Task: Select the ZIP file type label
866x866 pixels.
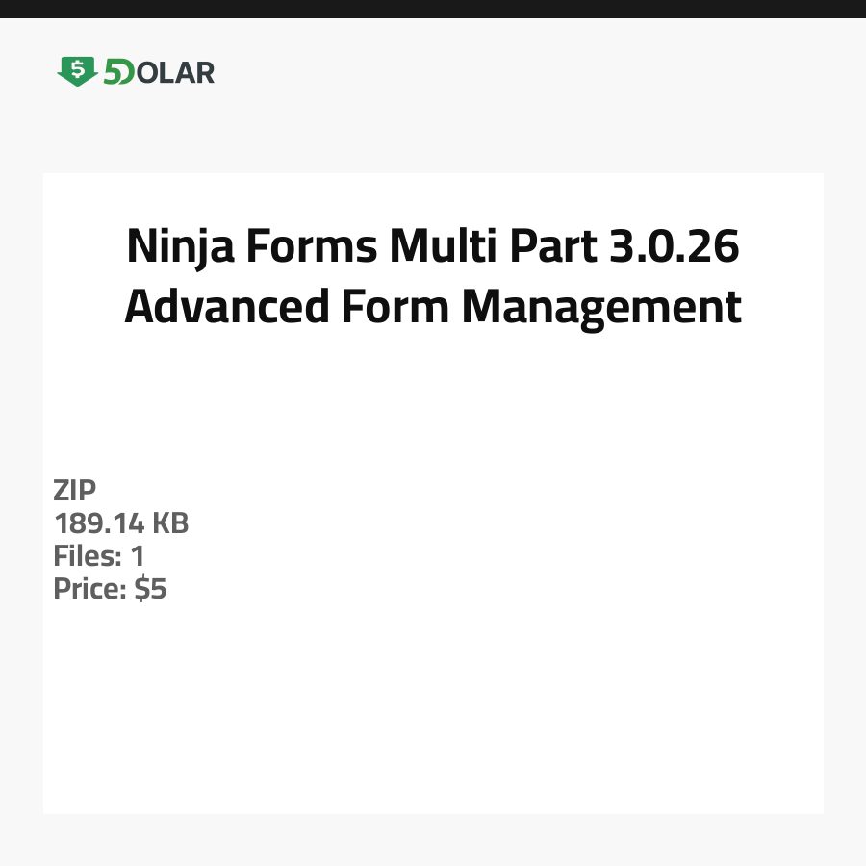Action: 75,491
